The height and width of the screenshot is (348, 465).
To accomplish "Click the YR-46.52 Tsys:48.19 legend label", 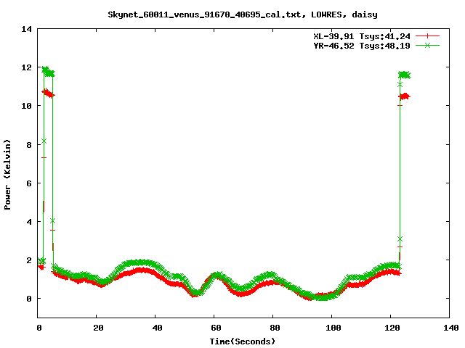I will point(362,46).
